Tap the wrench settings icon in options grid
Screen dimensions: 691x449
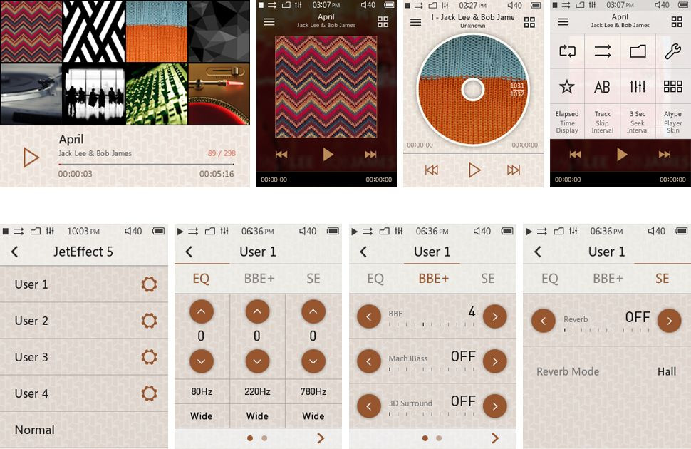click(x=672, y=51)
